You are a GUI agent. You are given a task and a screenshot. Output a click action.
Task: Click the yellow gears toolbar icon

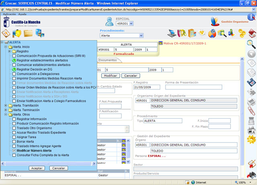click(242, 33)
